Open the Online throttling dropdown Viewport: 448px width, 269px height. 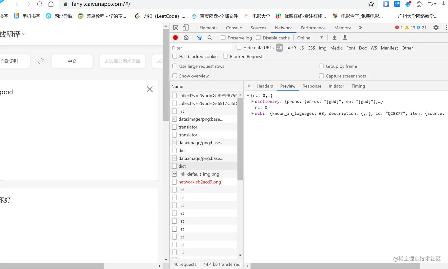[x=310, y=38]
